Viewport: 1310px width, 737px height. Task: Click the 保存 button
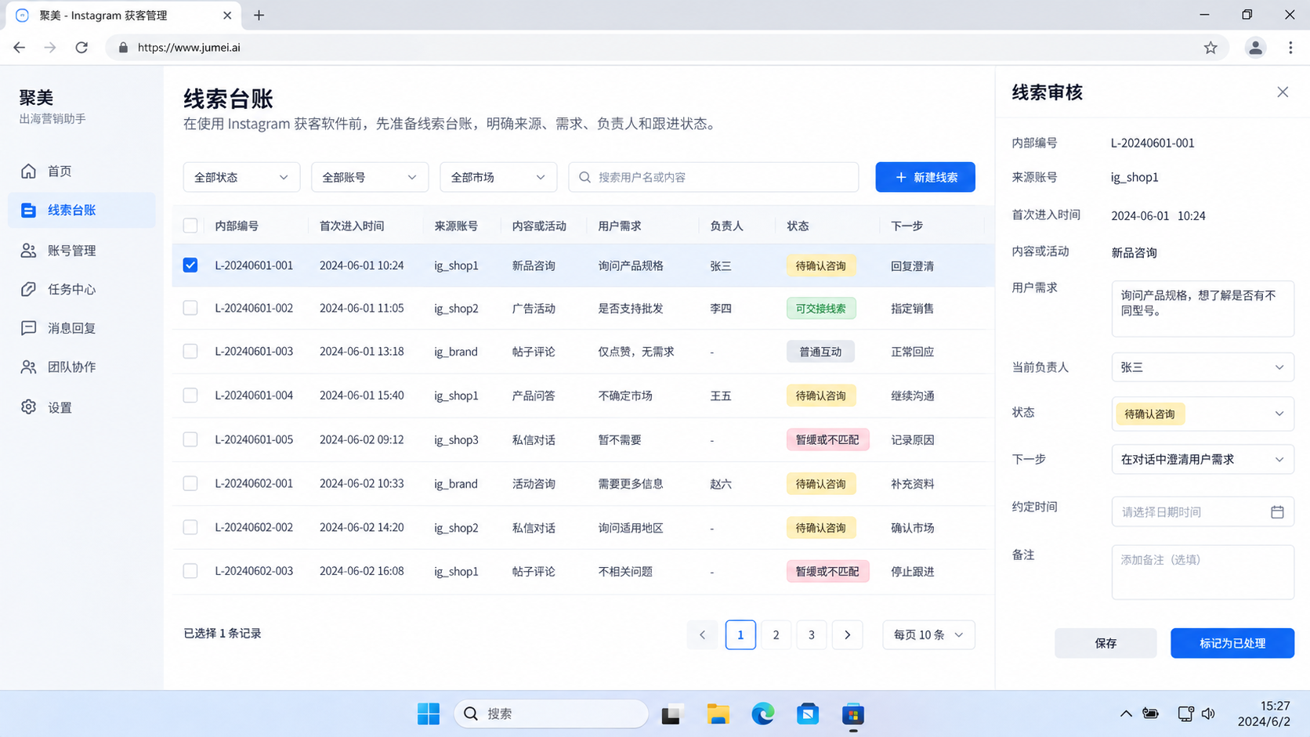(1106, 643)
